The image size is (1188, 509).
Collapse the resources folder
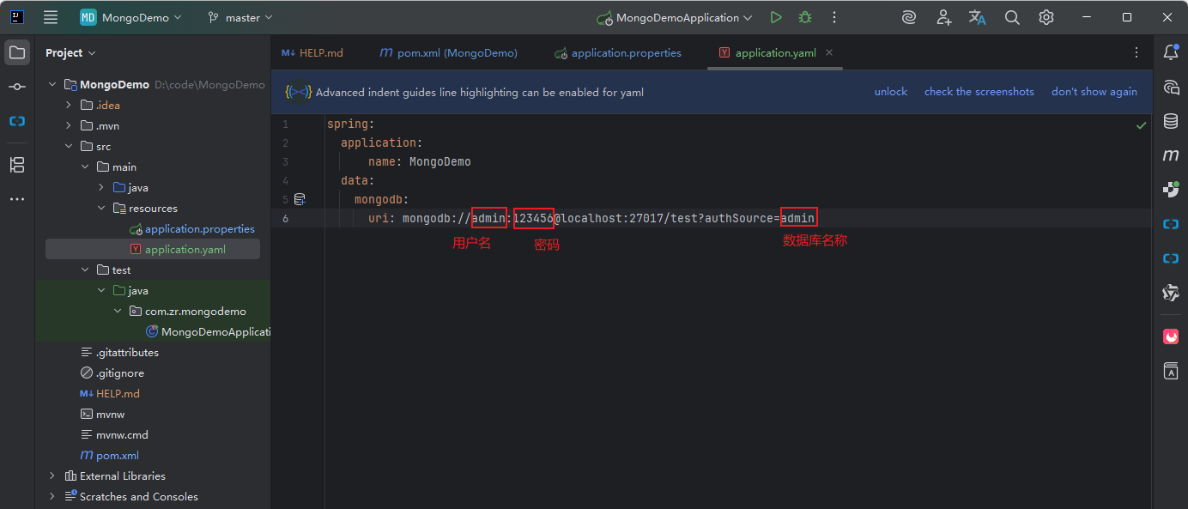point(101,208)
